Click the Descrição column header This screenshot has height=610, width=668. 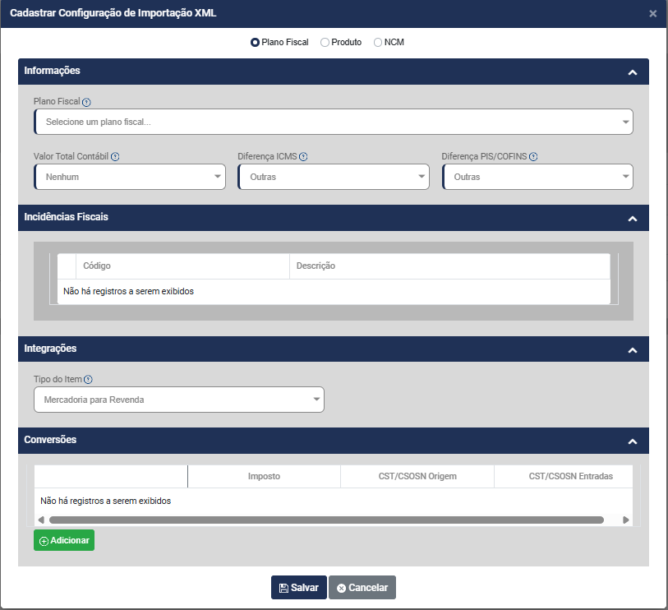click(450, 266)
